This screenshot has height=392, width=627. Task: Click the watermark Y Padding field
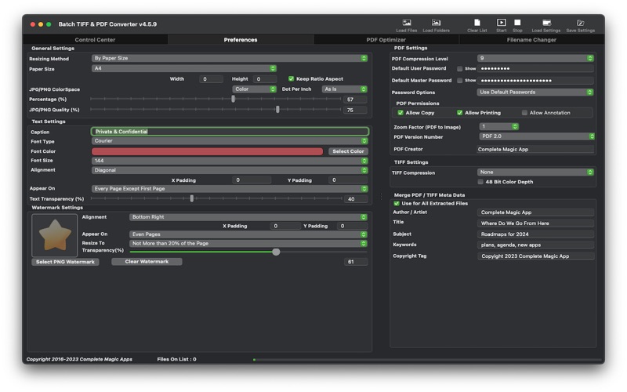[x=352, y=226]
